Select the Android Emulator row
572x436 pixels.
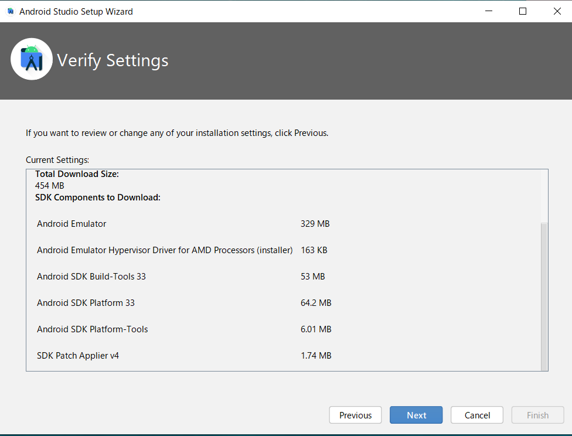click(183, 224)
